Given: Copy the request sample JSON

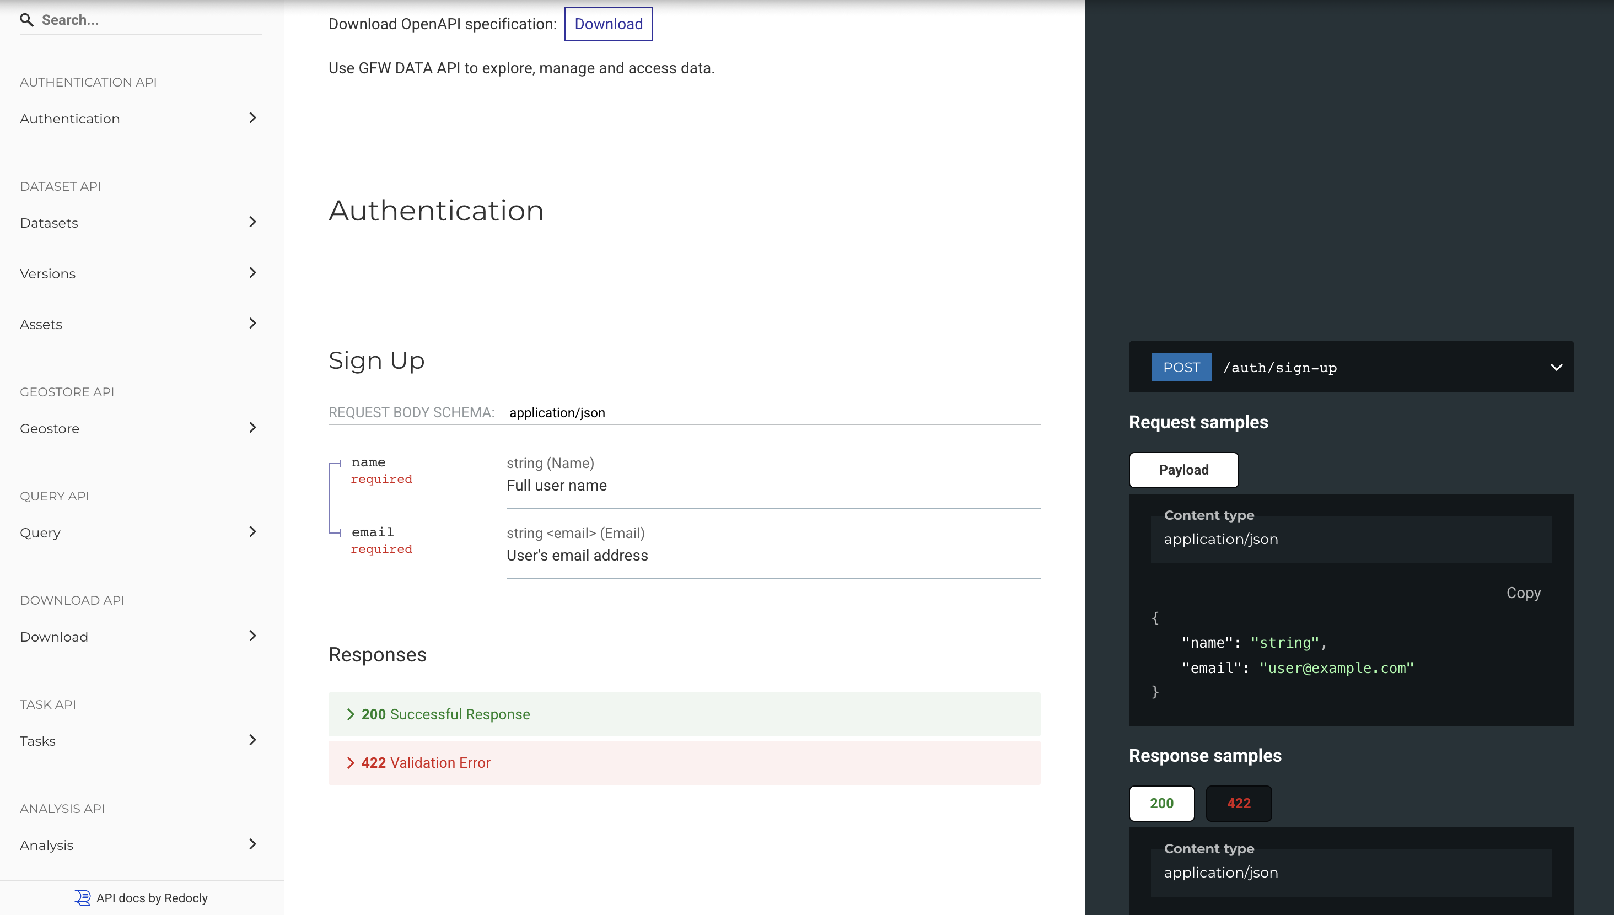Looking at the screenshot, I should coord(1523,593).
